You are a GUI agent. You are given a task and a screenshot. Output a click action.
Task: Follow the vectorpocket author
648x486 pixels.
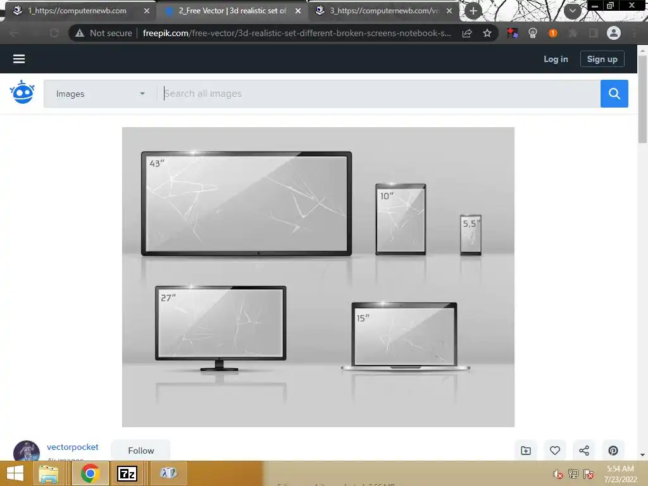pyautogui.click(x=141, y=451)
